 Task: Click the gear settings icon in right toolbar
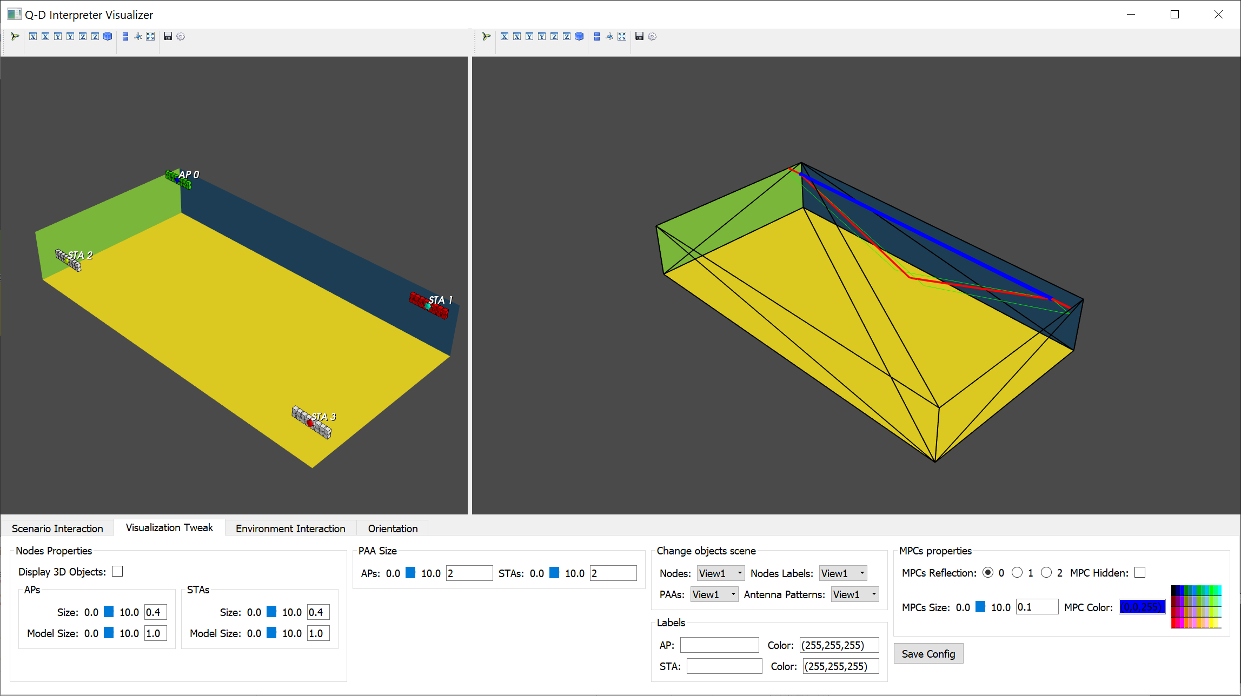coord(652,36)
